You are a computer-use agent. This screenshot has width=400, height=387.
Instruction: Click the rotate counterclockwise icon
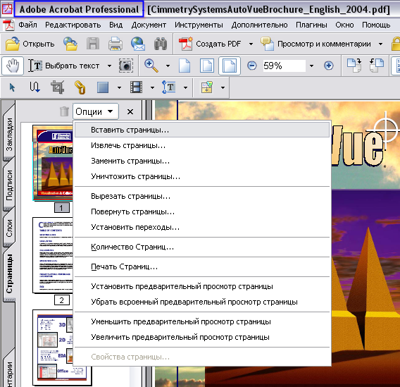pyautogui.click(x=377, y=66)
